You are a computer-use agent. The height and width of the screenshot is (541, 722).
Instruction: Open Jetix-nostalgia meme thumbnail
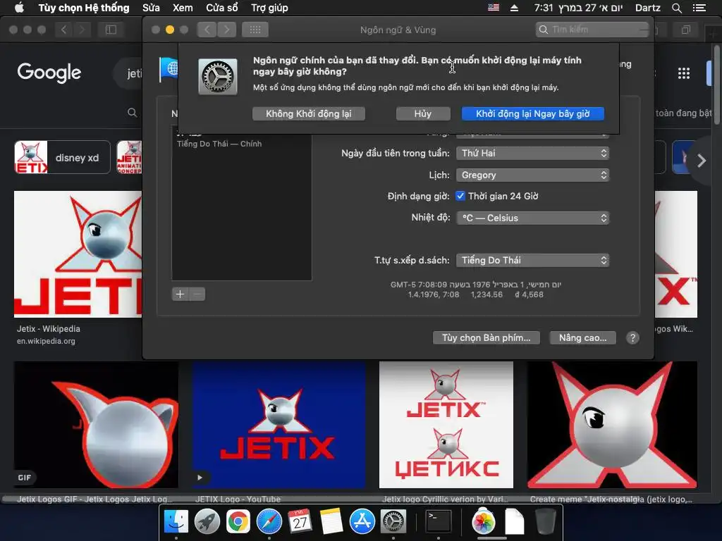pos(612,425)
